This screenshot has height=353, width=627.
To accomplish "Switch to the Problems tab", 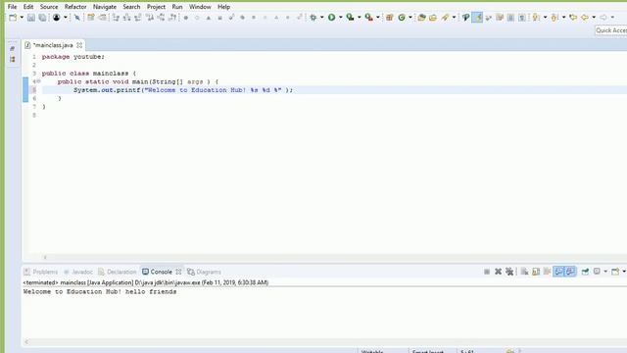I will (41, 272).
